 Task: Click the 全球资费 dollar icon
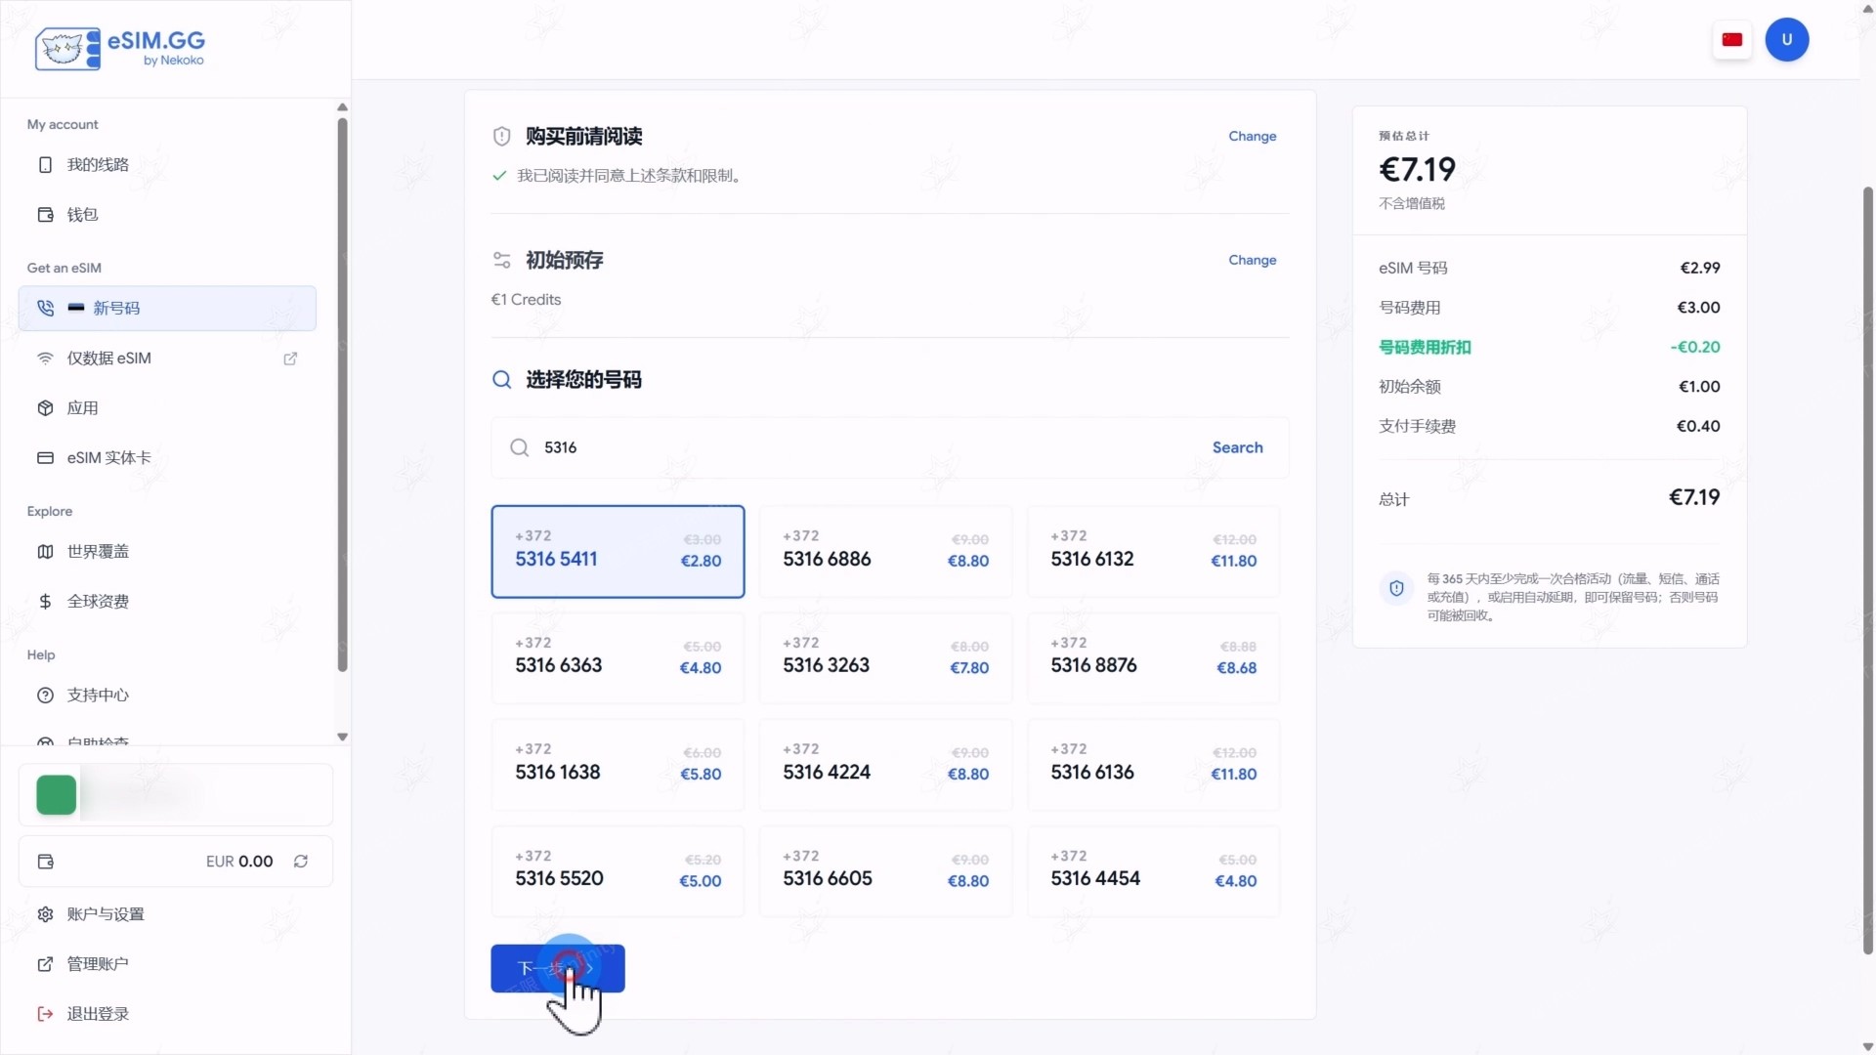tap(45, 601)
